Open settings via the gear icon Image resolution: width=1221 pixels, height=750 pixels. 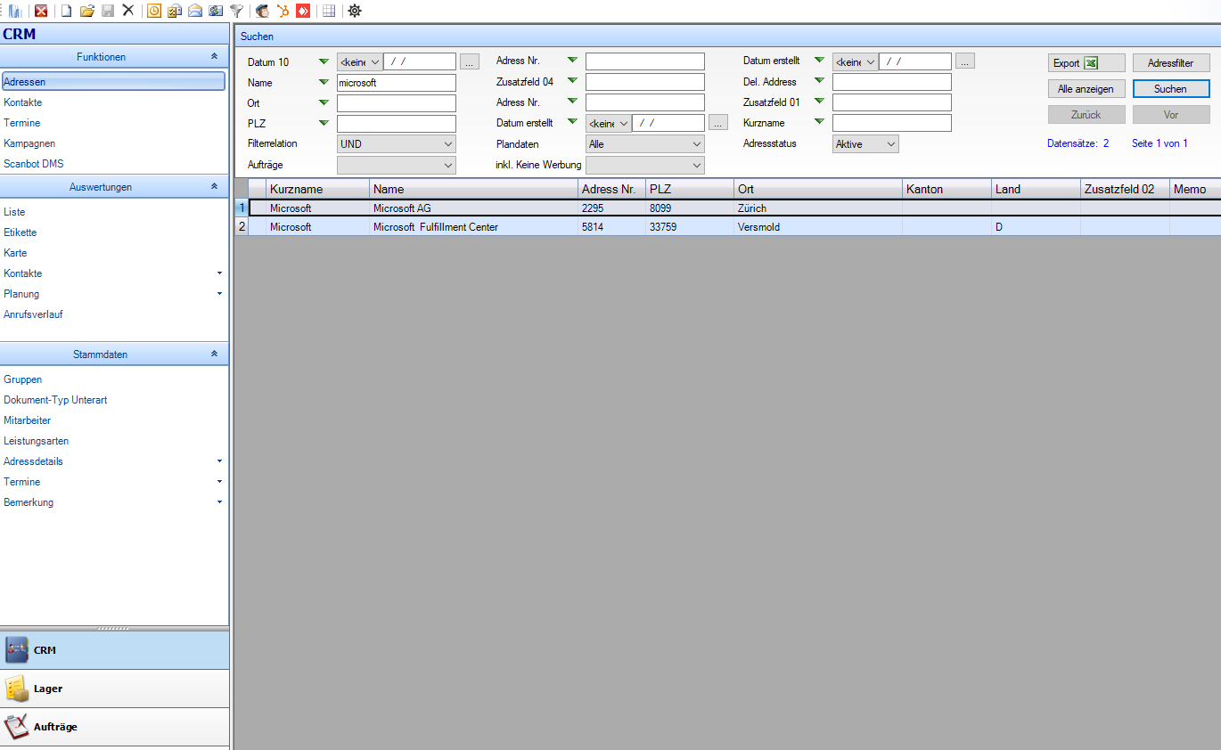click(355, 11)
